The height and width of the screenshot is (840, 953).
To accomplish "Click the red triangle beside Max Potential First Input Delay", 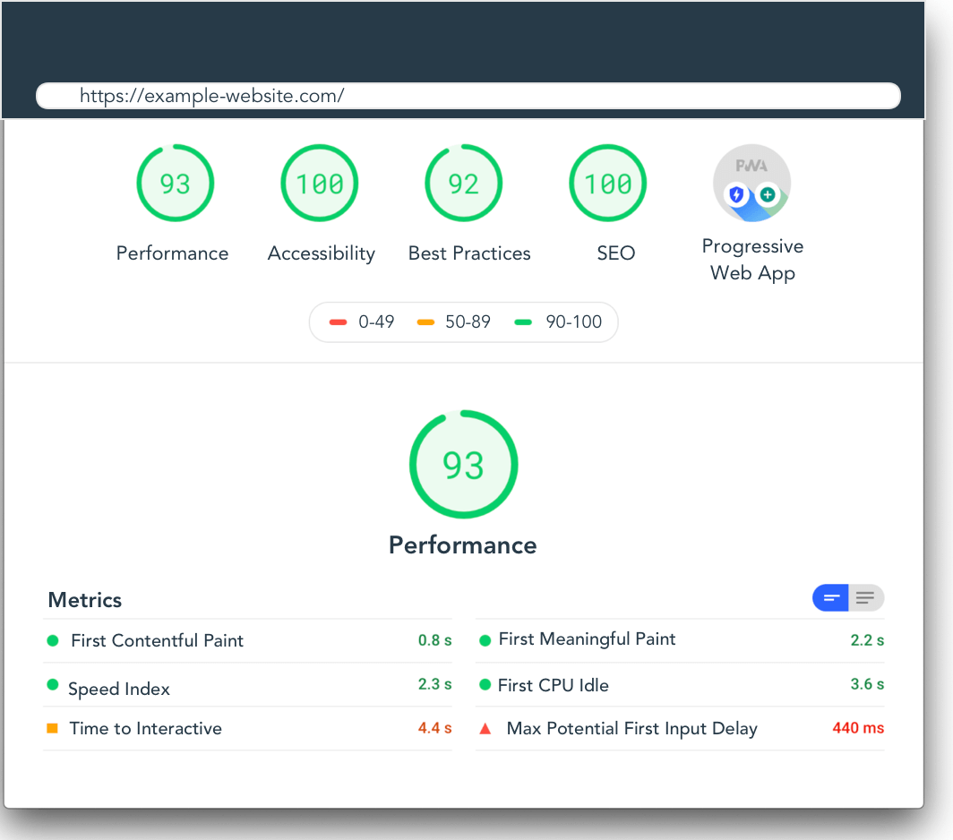I will click(485, 728).
